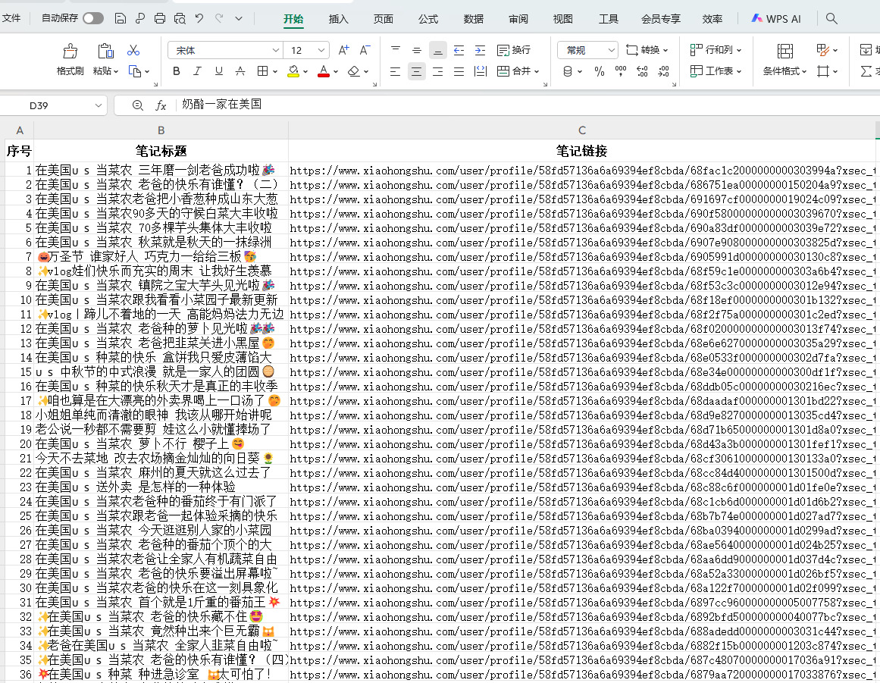Image resolution: width=880 pixels, height=683 pixels.
Task: Click the percent style icon
Action: (600, 71)
